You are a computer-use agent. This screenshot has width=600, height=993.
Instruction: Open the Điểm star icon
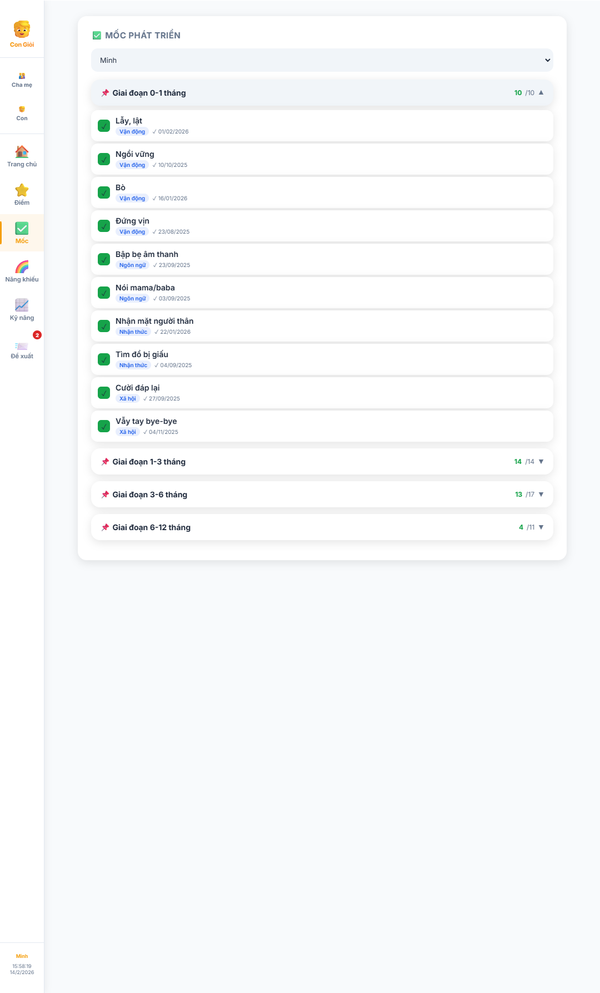click(22, 190)
